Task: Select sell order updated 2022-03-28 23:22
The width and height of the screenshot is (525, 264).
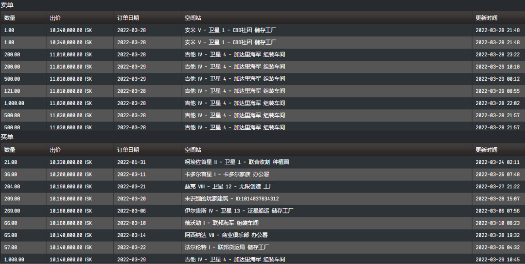Action: click(497, 54)
